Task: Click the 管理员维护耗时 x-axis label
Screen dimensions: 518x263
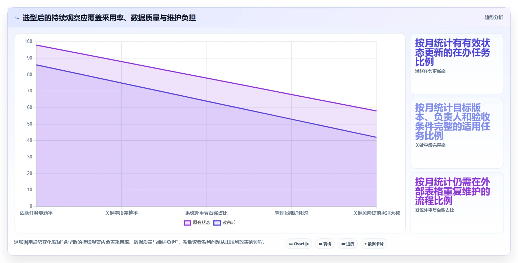Action: 291,213
